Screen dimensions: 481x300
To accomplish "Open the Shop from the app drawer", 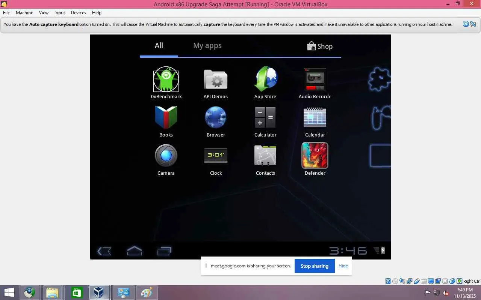I will (320, 46).
